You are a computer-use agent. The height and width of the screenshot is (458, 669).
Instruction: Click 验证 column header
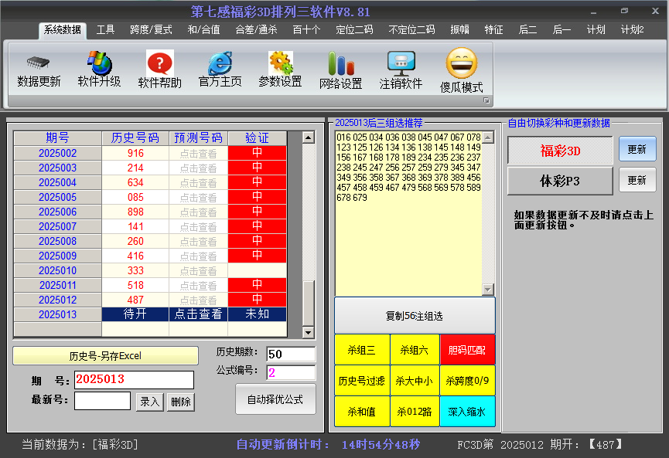pos(258,137)
